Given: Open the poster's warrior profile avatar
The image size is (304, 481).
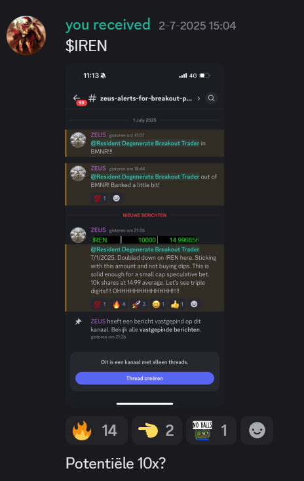Looking at the screenshot, I should click(26, 35).
